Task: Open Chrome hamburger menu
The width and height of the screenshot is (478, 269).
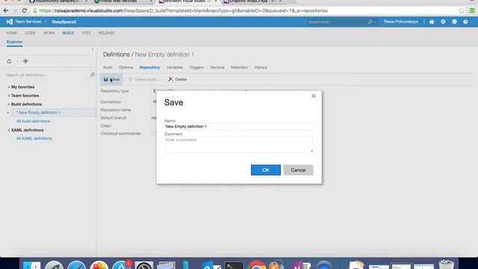Action: coord(472,10)
